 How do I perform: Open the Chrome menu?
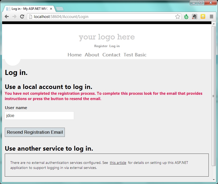pyautogui.click(x=211, y=16)
